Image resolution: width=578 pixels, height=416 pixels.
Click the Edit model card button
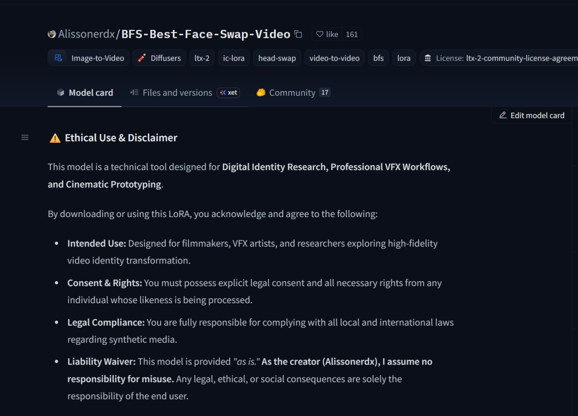[x=531, y=115]
